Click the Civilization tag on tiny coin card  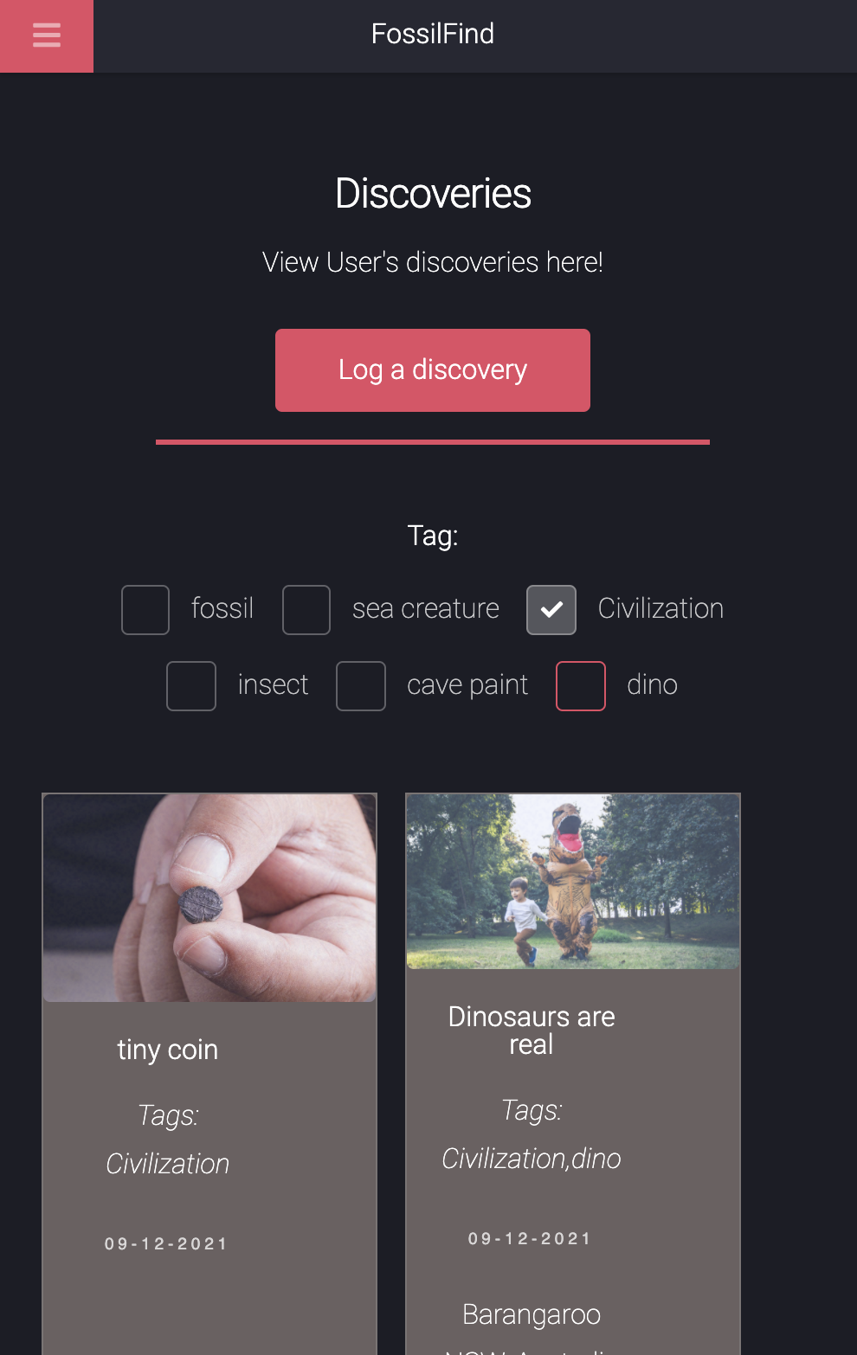click(x=168, y=1164)
